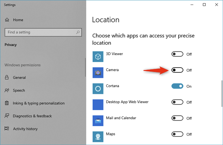The height and width of the screenshot is (145, 223).
Task: Click the Mail and Calendar app icon
Action: [x=98, y=121]
